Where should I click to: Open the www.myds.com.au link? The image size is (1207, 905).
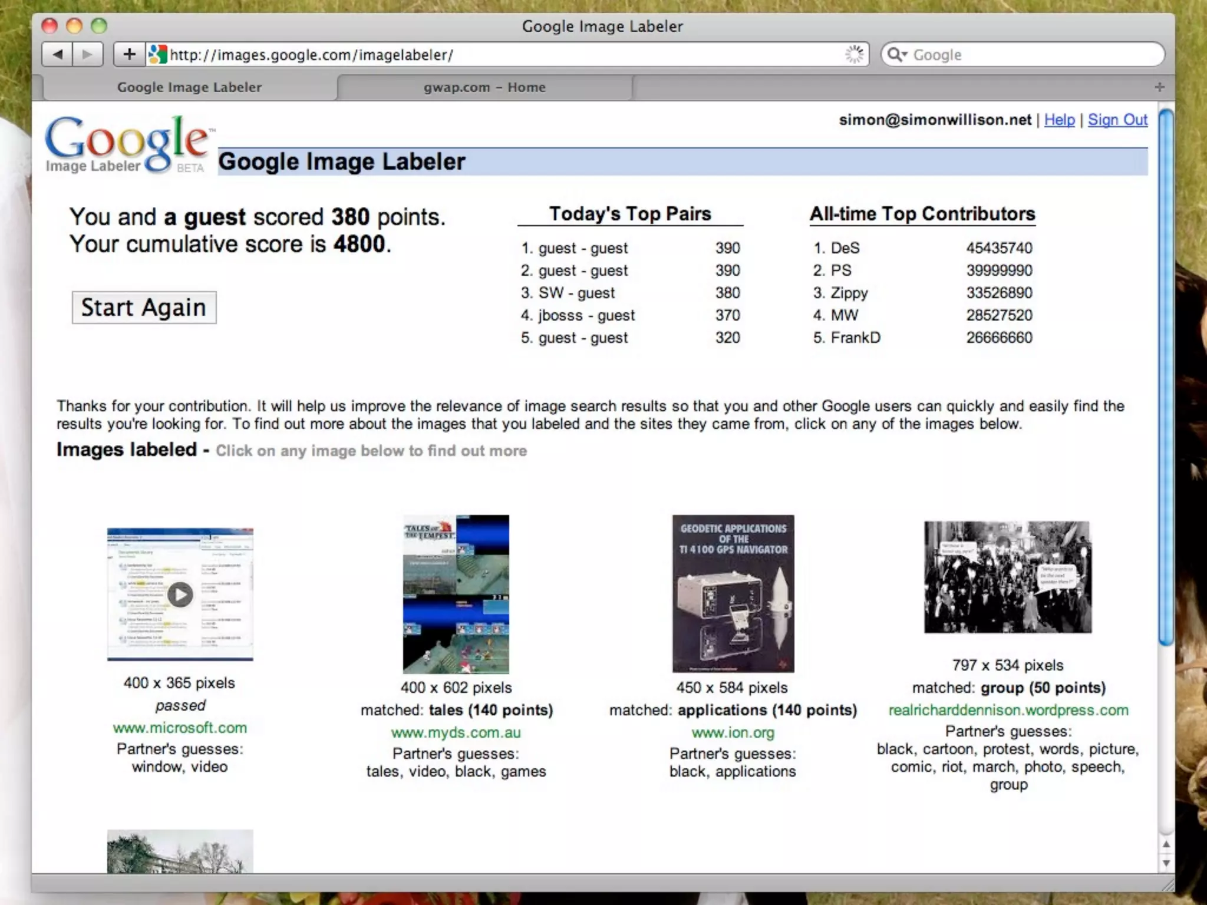click(x=456, y=732)
